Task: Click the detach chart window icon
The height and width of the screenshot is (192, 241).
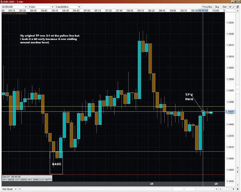Action: coord(238,7)
